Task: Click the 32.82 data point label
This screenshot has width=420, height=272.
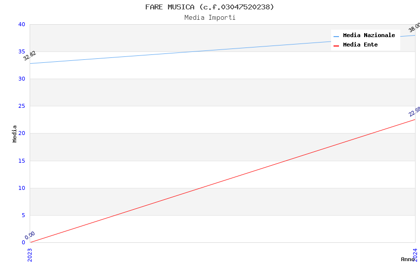Action: click(x=30, y=56)
